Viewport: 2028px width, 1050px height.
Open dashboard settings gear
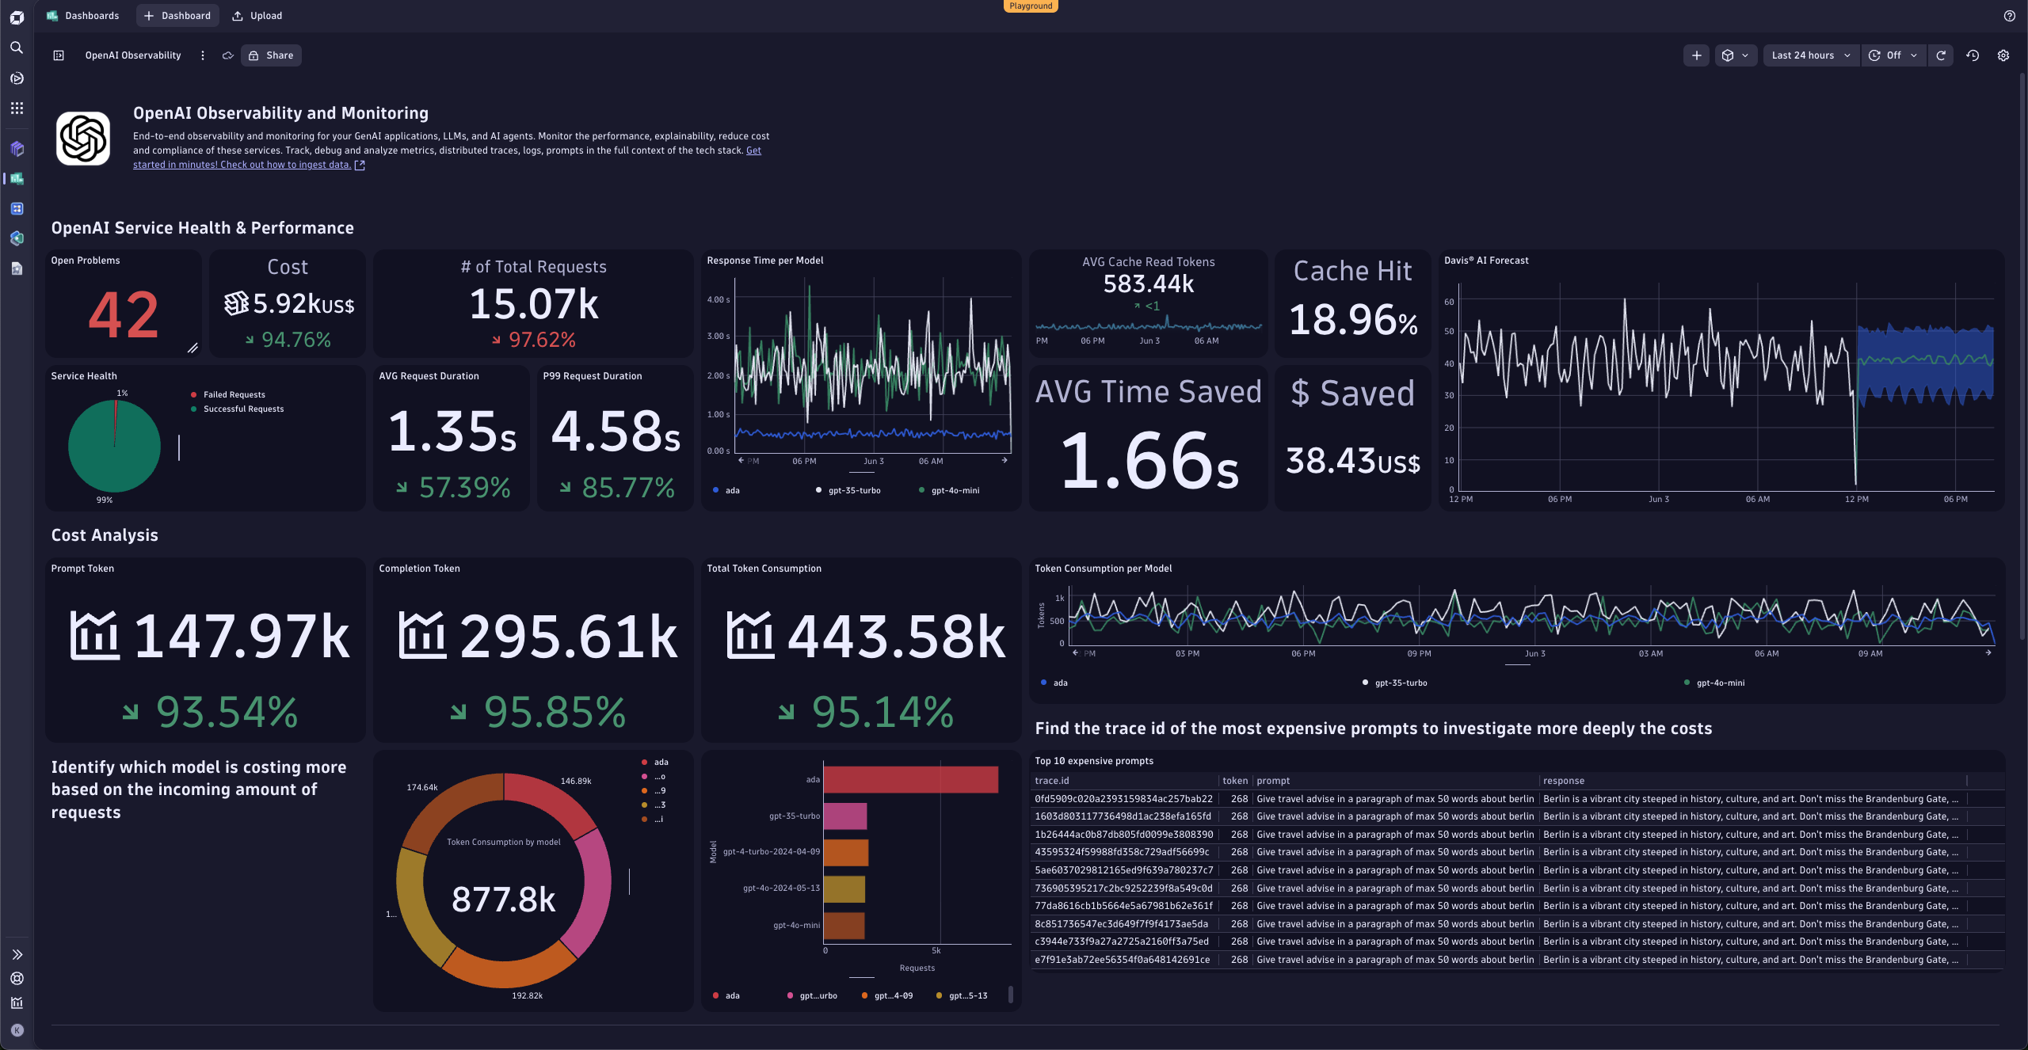(x=2003, y=55)
